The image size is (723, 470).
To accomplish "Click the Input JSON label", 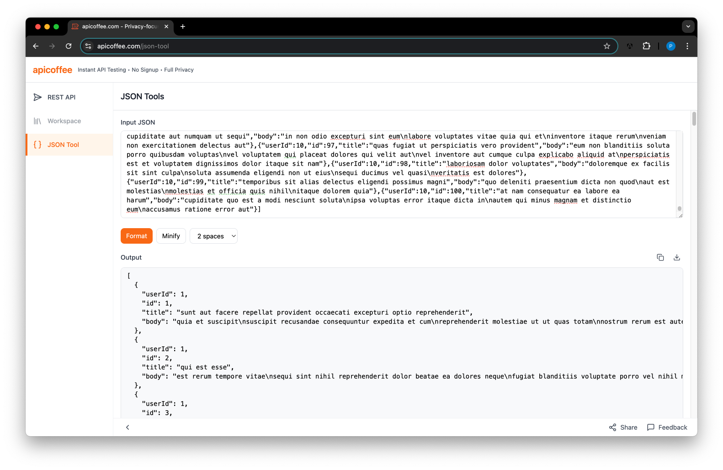I will pos(138,122).
